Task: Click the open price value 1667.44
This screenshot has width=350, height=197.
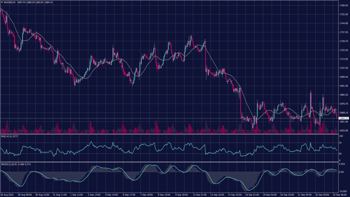Action: (x=22, y=2)
